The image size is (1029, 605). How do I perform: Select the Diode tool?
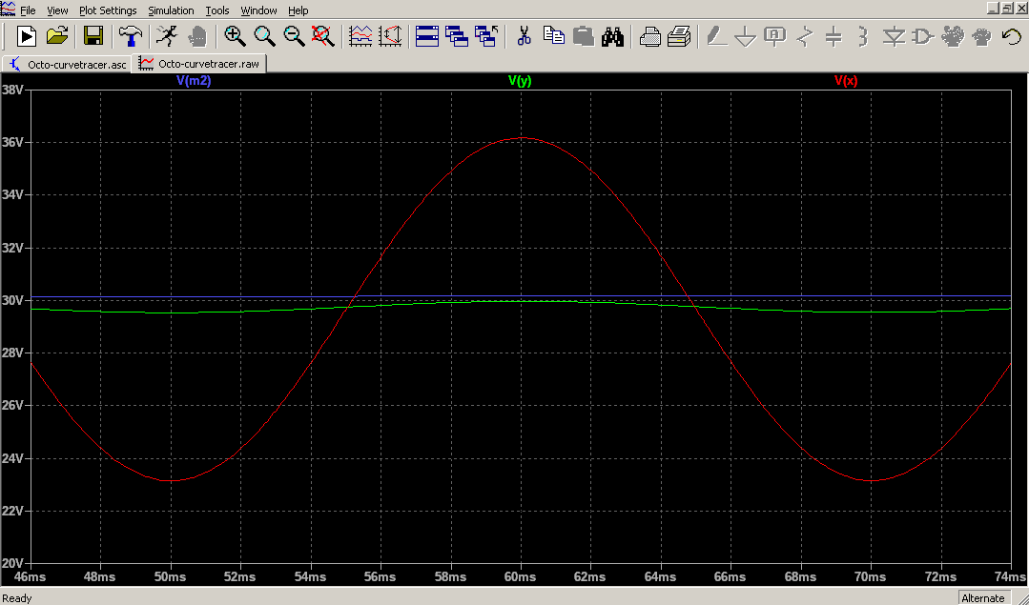894,36
